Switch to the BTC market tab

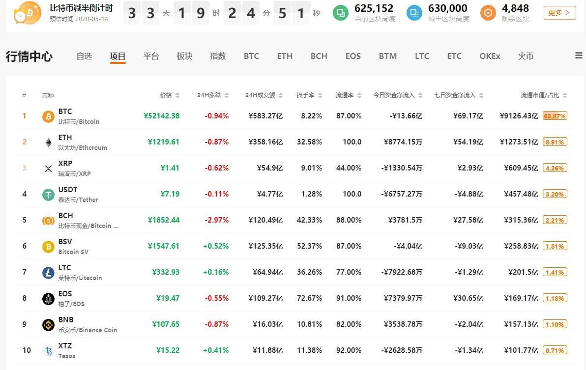[252, 56]
